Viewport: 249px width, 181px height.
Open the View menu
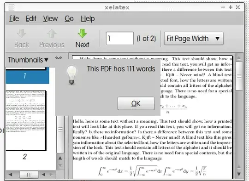pyautogui.click(x=50, y=19)
